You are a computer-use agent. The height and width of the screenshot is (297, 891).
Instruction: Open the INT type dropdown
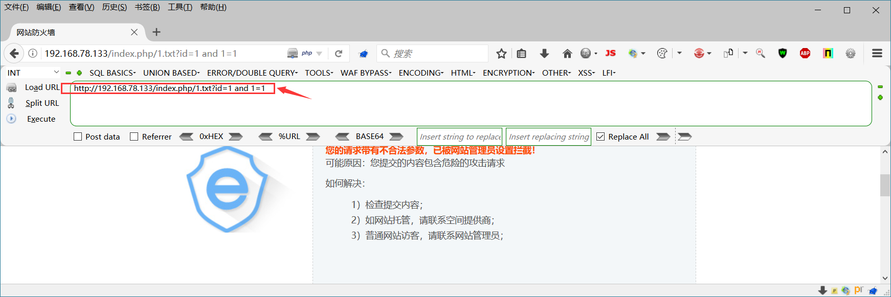[33, 73]
